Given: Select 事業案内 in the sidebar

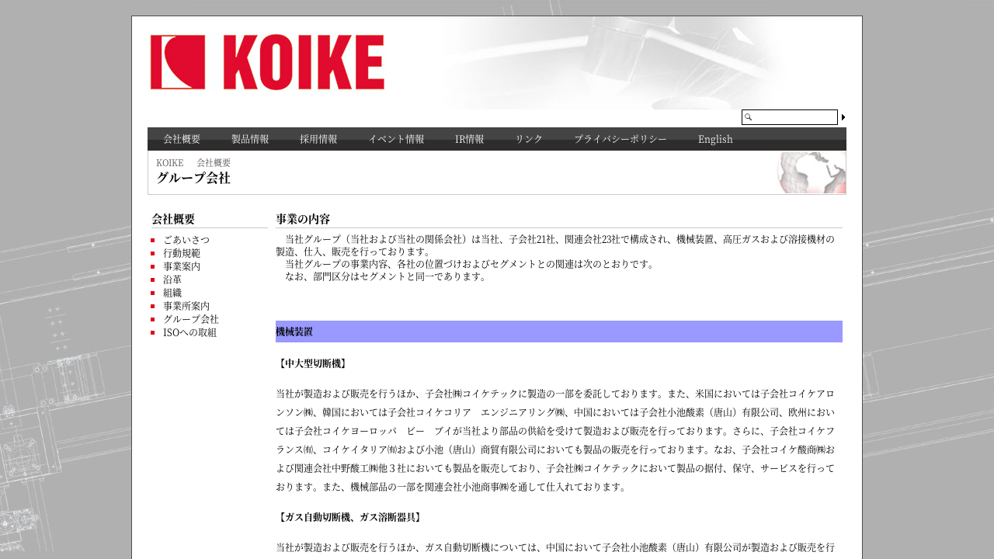Looking at the screenshot, I should [182, 266].
